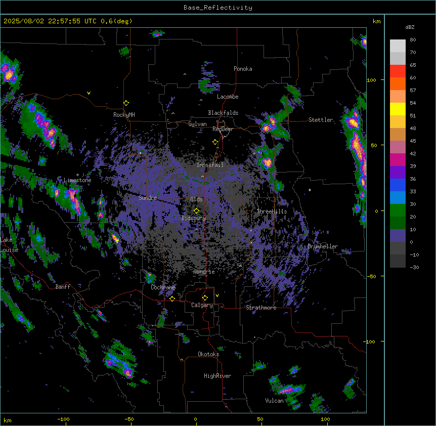
Task: Click the 45 value in dBZ legend
Action: (x=413, y=141)
